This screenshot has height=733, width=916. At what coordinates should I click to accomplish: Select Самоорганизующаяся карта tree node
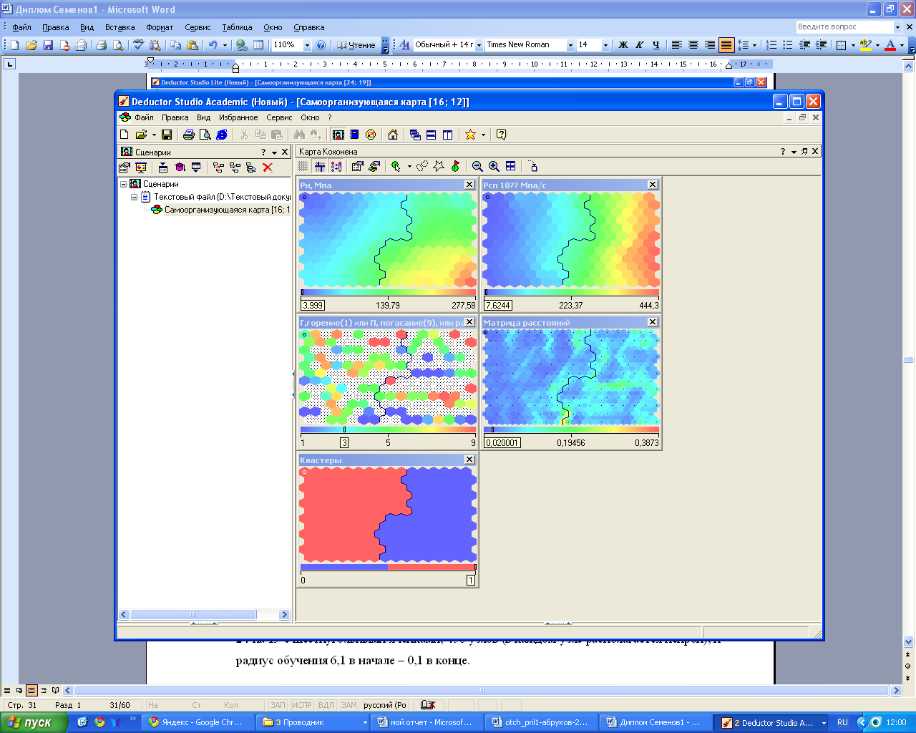coord(228,210)
